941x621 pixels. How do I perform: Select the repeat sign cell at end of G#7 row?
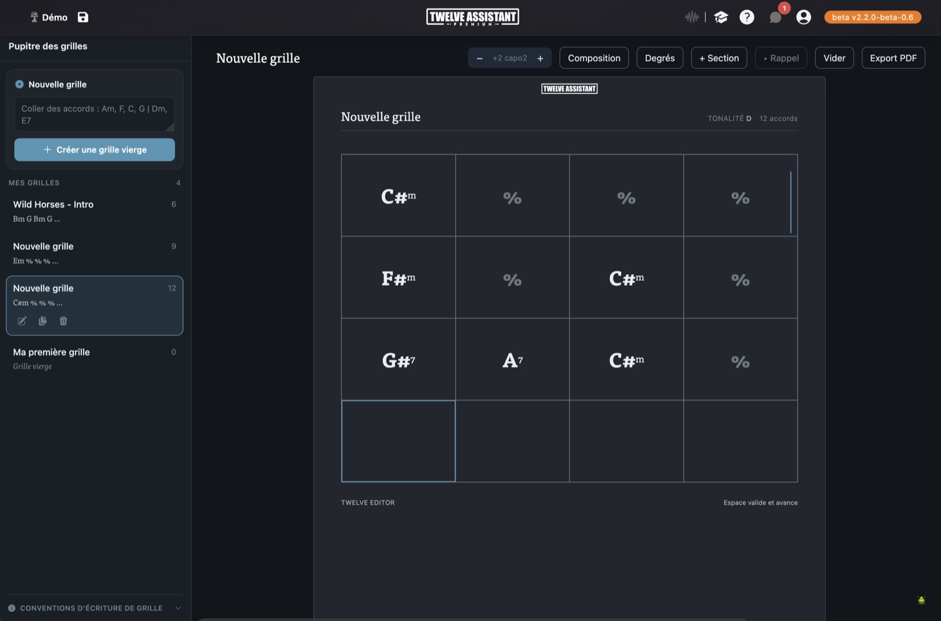[x=740, y=359]
